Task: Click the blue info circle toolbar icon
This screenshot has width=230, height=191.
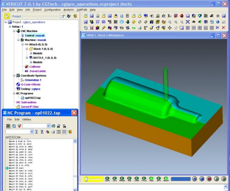Action: 218,22
